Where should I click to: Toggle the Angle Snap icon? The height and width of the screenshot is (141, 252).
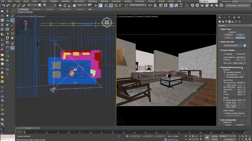coord(111,5)
